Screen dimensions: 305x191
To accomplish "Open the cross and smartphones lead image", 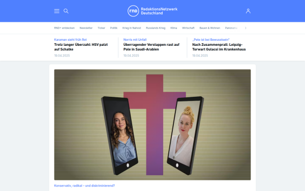I will (152, 125).
